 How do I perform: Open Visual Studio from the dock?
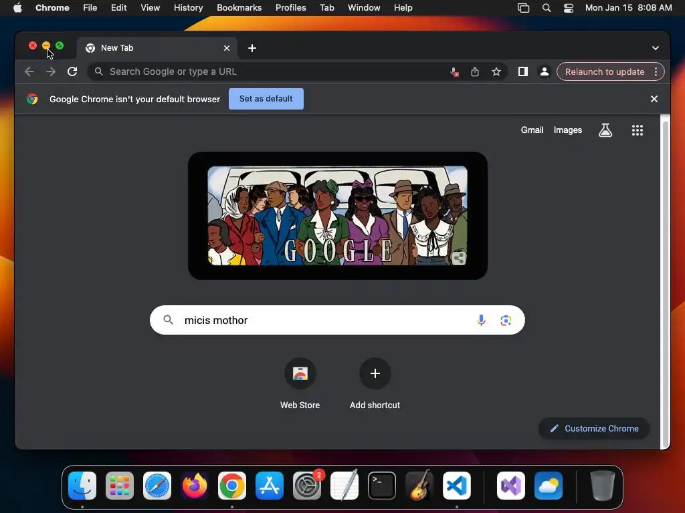click(511, 485)
